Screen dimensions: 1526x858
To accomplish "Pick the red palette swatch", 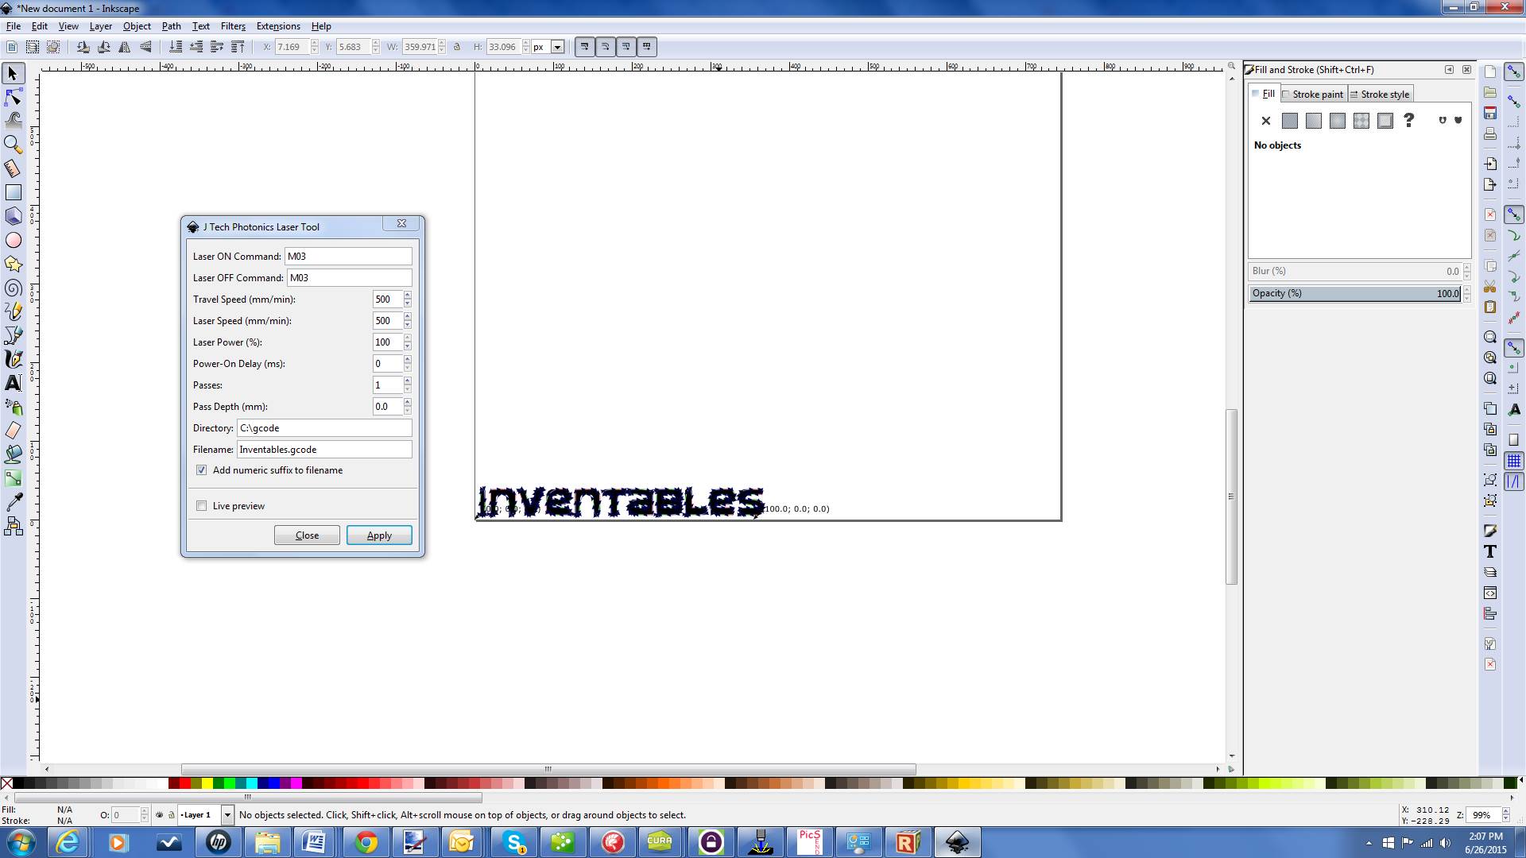I will (185, 783).
